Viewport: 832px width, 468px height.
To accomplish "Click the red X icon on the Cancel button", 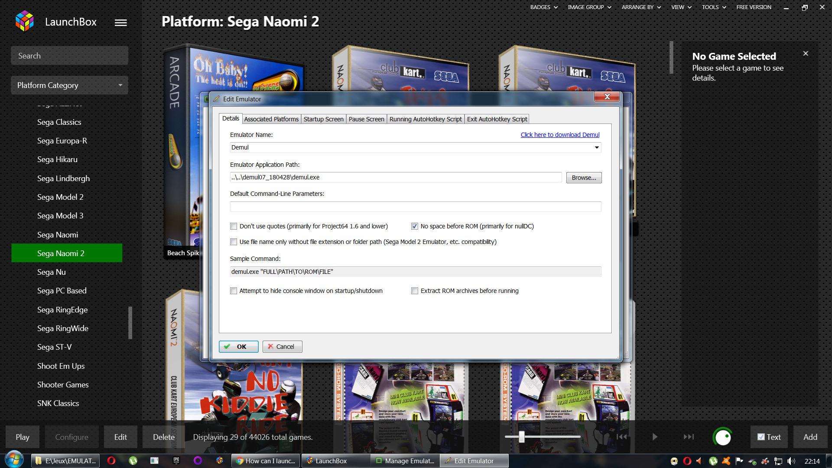I will coord(270,347).
